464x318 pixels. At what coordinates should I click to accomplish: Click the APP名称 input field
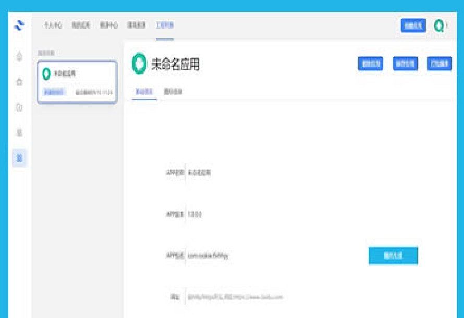point(271,173)
